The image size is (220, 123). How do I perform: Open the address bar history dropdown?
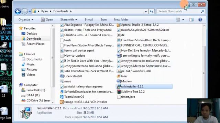click(146, 11)
